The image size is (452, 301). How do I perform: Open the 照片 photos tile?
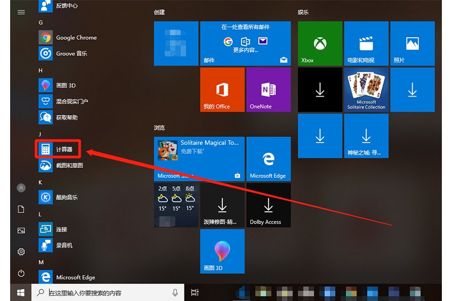point(412,44)
